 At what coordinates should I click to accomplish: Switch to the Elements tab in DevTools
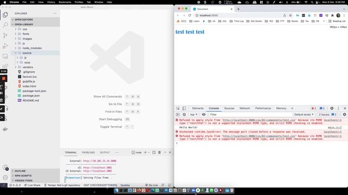tap(198, 108)
